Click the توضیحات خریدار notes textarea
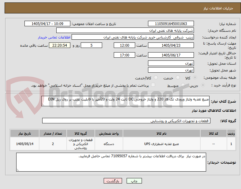Image resolution: width=241 pixels, height=189 pixels. [111, 162]
